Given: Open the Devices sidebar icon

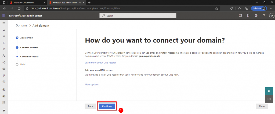Looking at the screenshot, I should click(x=4, y=42).
